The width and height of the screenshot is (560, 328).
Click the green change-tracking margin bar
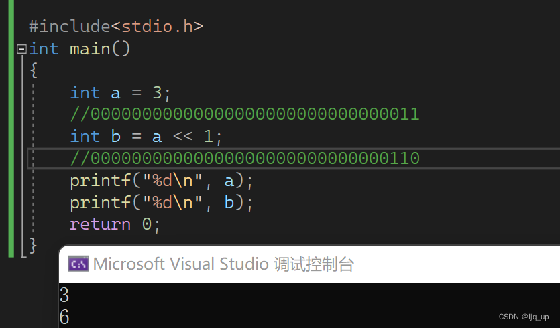[x=11, y=129]
